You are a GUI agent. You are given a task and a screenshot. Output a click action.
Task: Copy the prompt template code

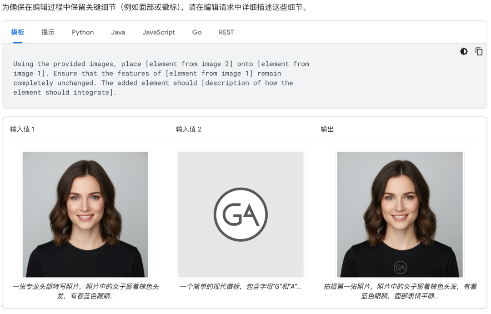coord(479,51)
